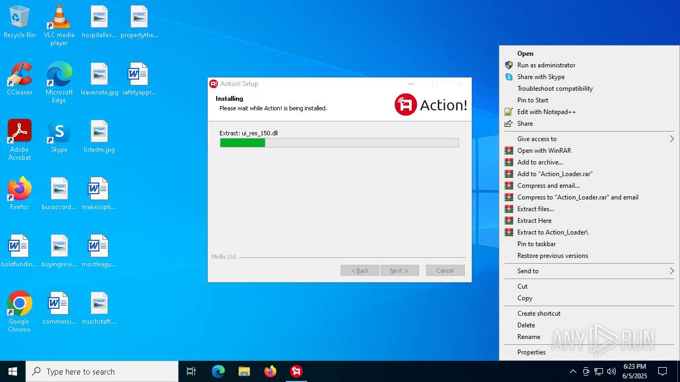Launch Edge from the taskbar
This screenshot has height=382, width=680.
[218, 371]
